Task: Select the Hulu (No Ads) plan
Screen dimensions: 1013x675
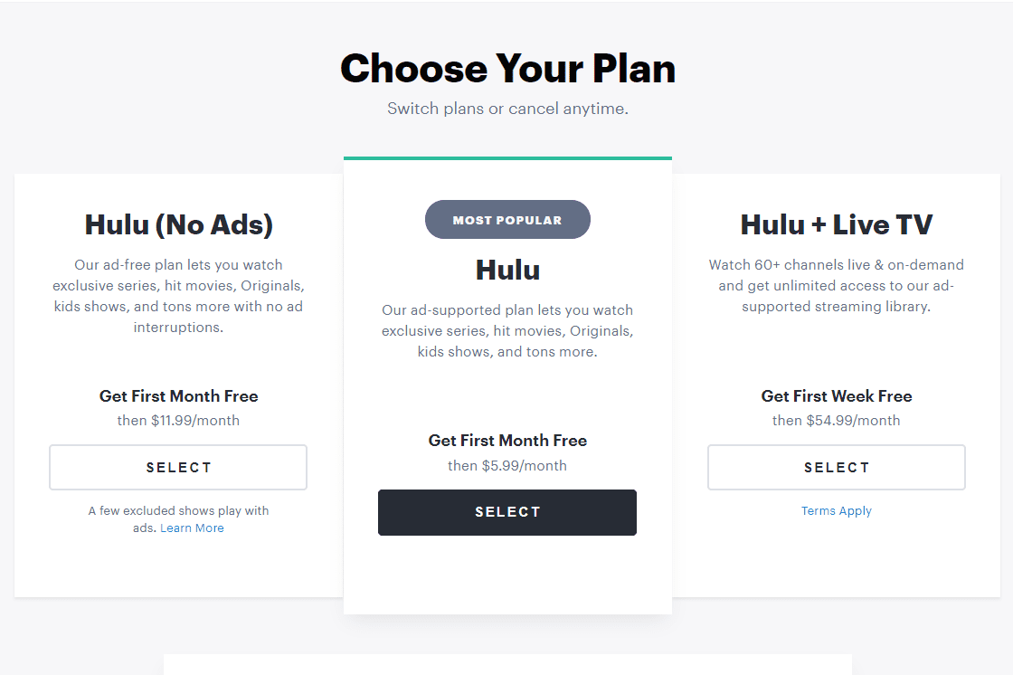Action: click(x=178, y=467)
